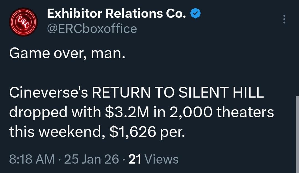Open the ERC profile avatar

coord(23,22)
